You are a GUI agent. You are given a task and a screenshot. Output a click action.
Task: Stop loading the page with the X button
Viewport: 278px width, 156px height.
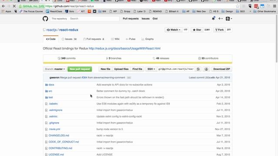14,6
